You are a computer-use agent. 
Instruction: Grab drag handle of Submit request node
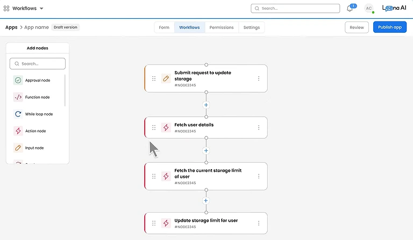[154, 78]
